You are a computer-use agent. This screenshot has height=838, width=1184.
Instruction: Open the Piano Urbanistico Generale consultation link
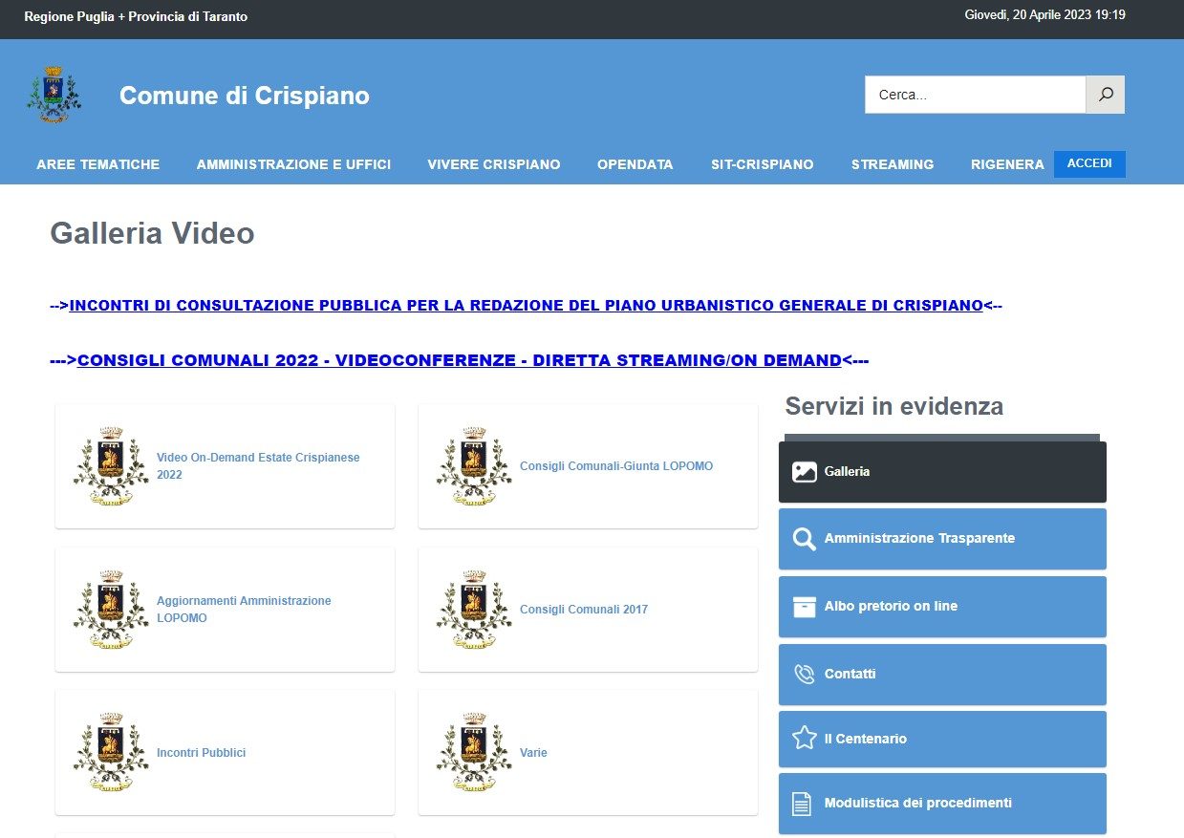click(526, 306)
